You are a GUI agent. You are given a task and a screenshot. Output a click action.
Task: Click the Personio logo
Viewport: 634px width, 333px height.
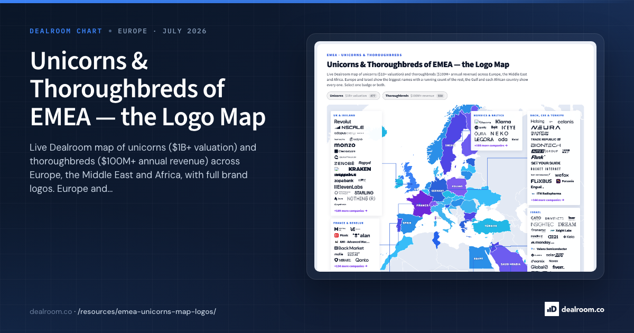tap(565, 181)
